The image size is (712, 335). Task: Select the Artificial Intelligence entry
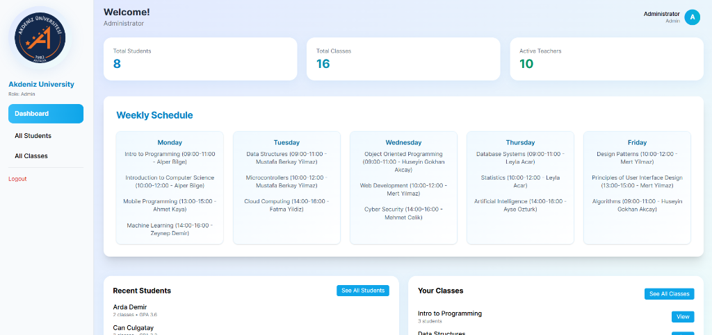click(x=520, y=205)
